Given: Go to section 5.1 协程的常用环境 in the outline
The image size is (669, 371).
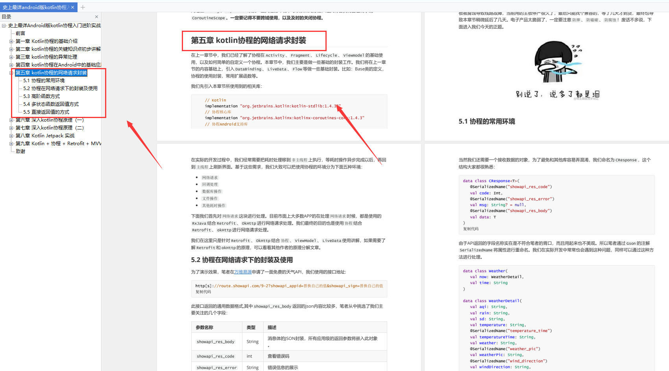Looking at the screenshot, I should [x=44, y=80].
